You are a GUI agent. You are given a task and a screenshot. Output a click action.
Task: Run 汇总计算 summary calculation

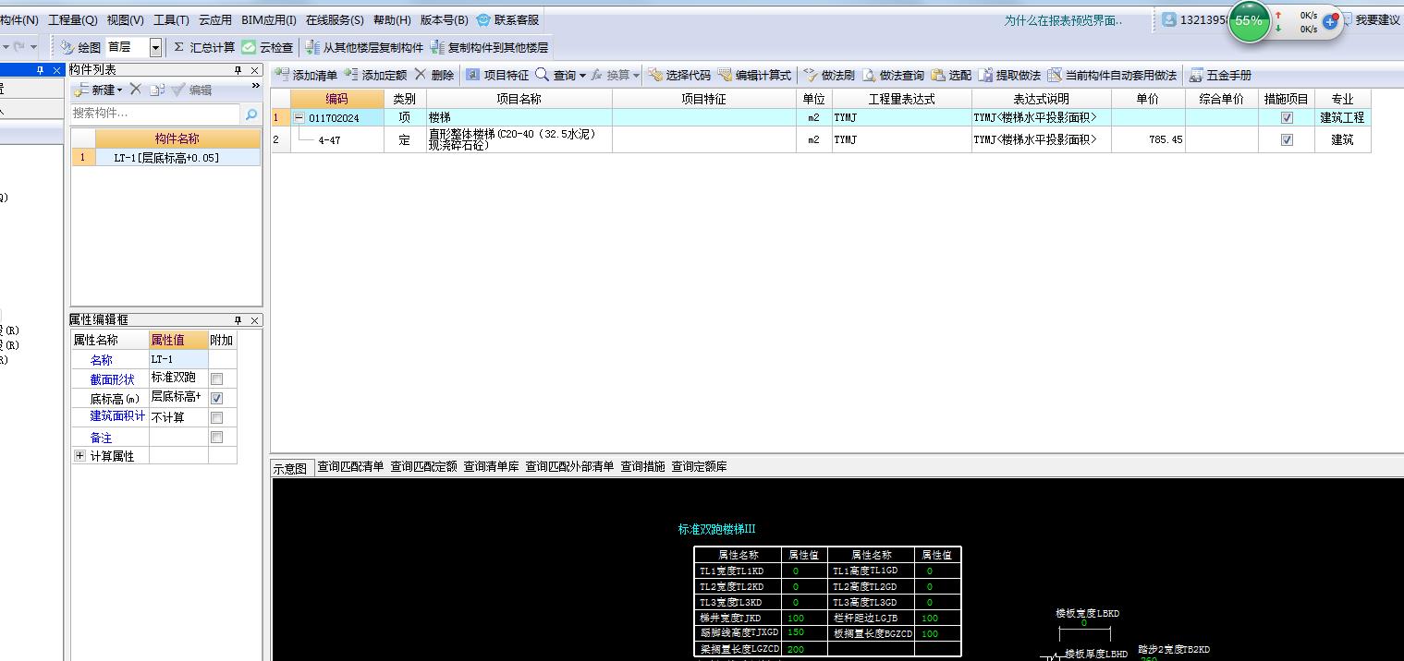pos(204,47)
